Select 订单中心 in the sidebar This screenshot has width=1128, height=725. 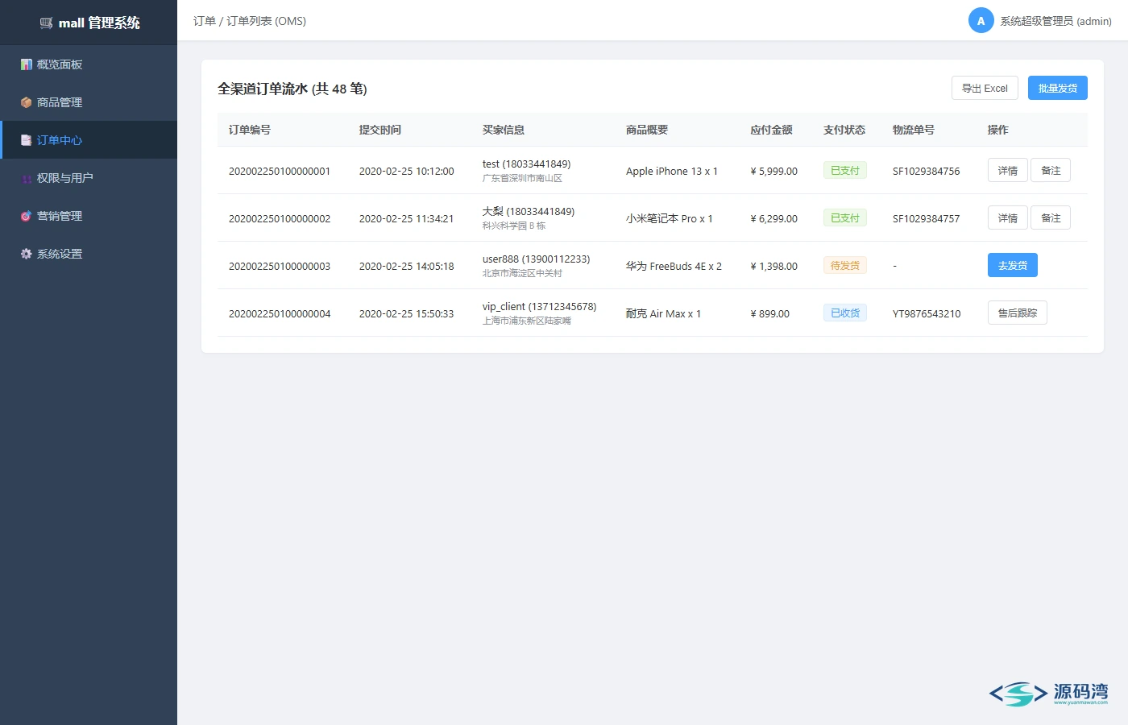point(89,140)
